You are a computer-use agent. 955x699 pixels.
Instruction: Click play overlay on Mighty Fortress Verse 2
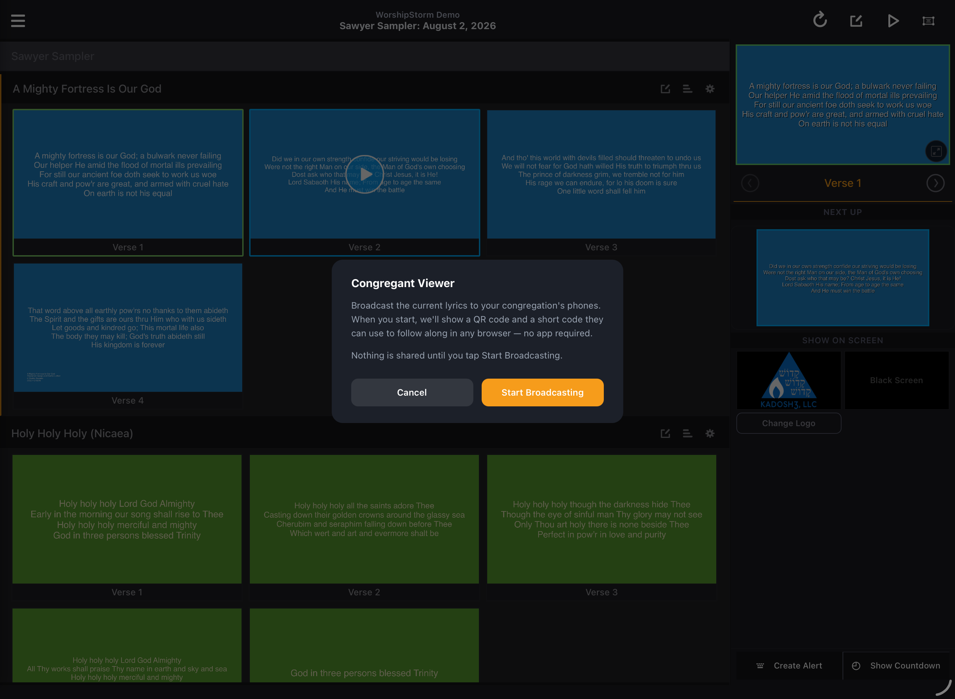(365, 174)
